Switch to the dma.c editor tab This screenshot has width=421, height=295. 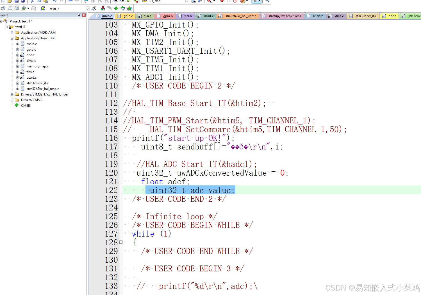tap(337, 16)
